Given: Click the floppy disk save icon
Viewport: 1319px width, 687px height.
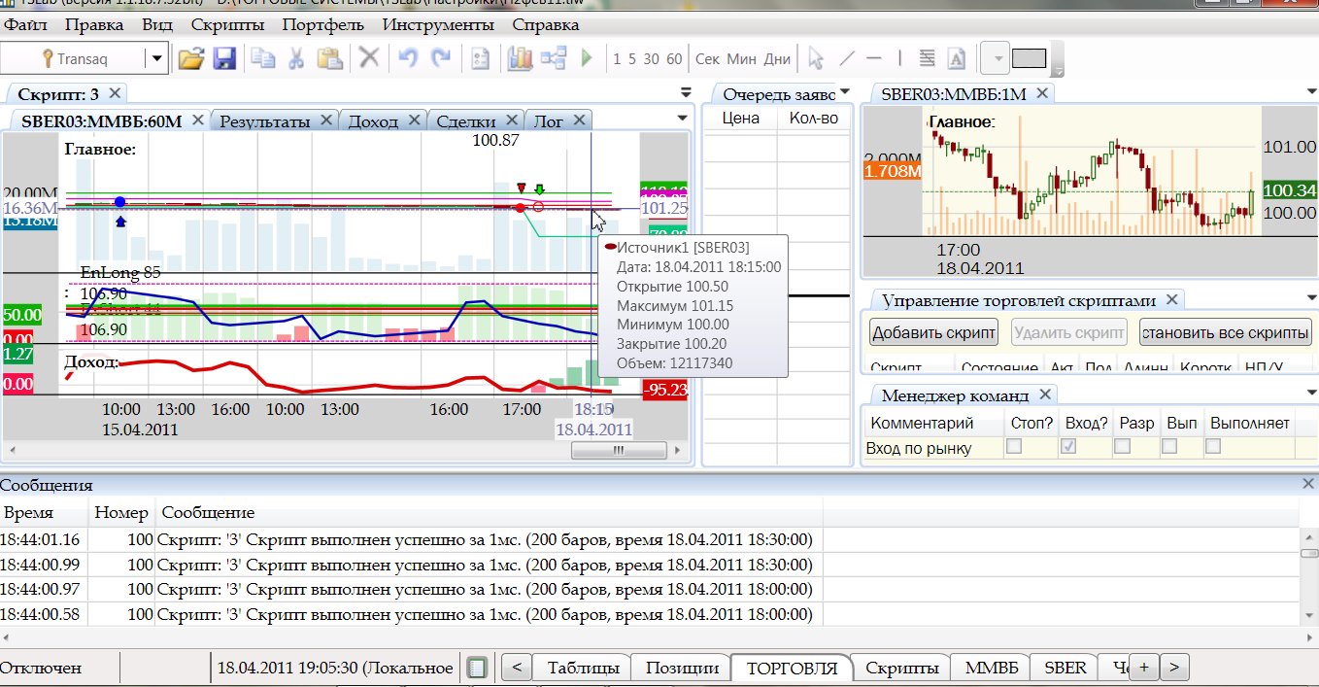Looking at the screenshot, I should [224, 59].
